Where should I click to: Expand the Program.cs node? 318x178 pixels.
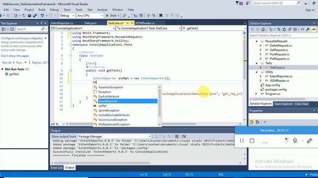click(256, 94)
